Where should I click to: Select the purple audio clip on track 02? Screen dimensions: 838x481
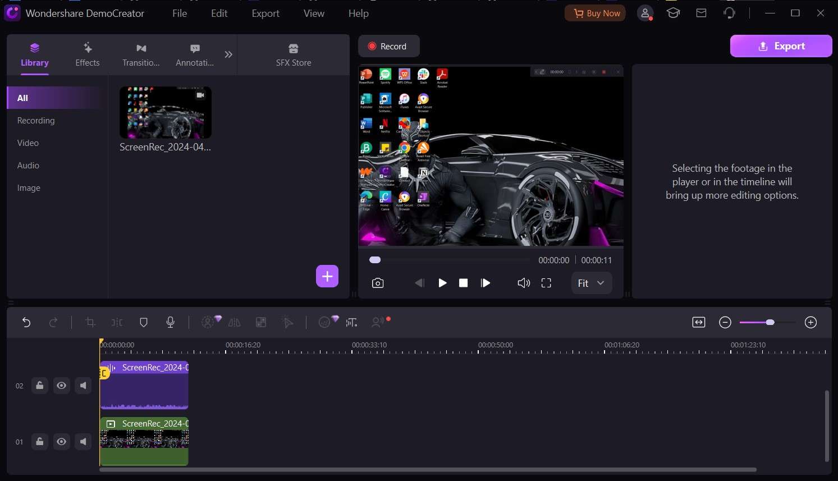144,385
